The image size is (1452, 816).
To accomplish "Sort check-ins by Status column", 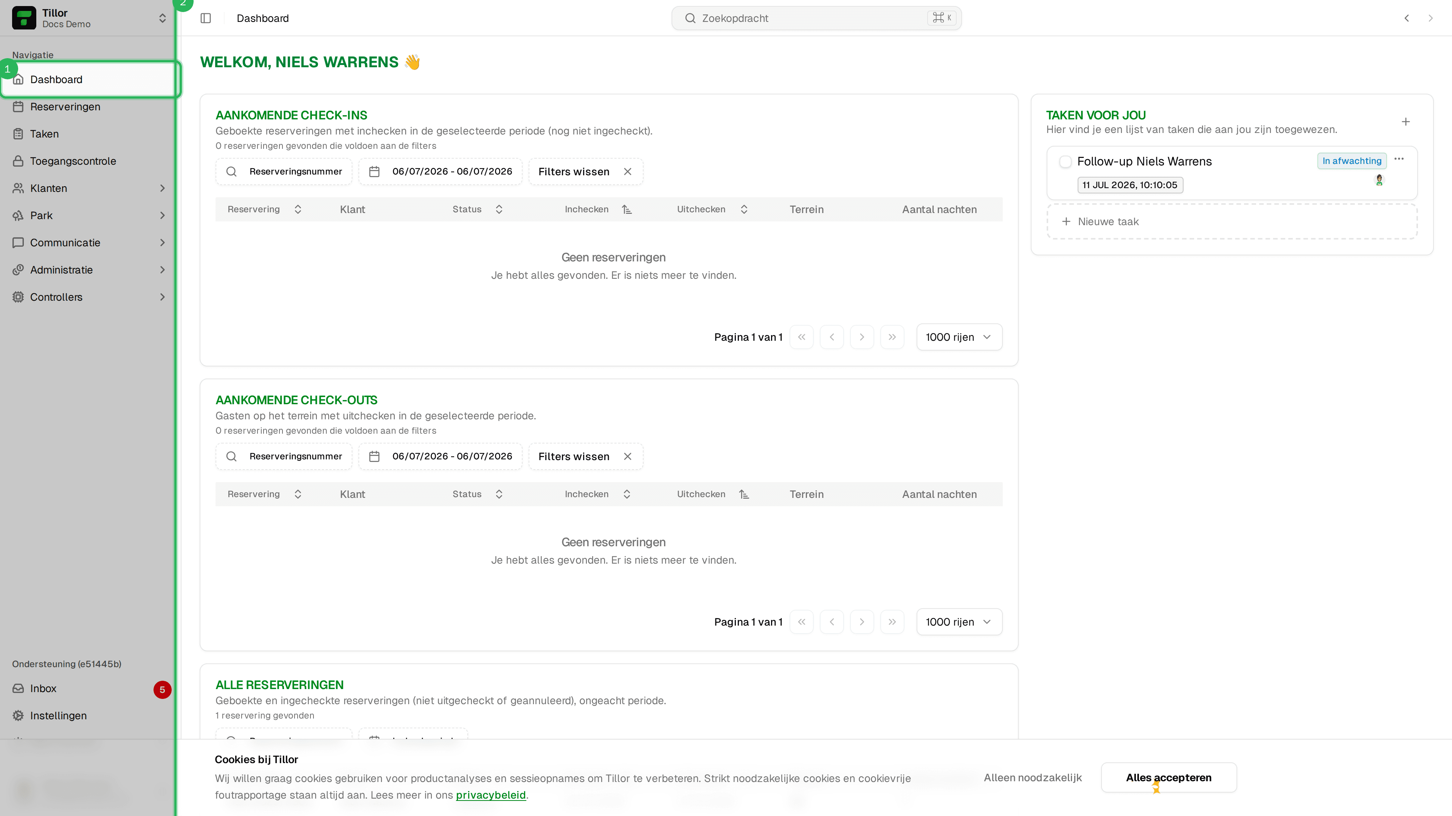I will (x=478, y=210).
